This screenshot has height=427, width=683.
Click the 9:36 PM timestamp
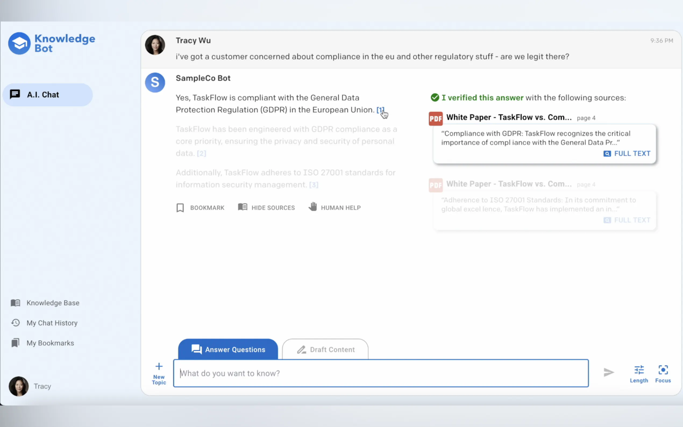[661, 41]
